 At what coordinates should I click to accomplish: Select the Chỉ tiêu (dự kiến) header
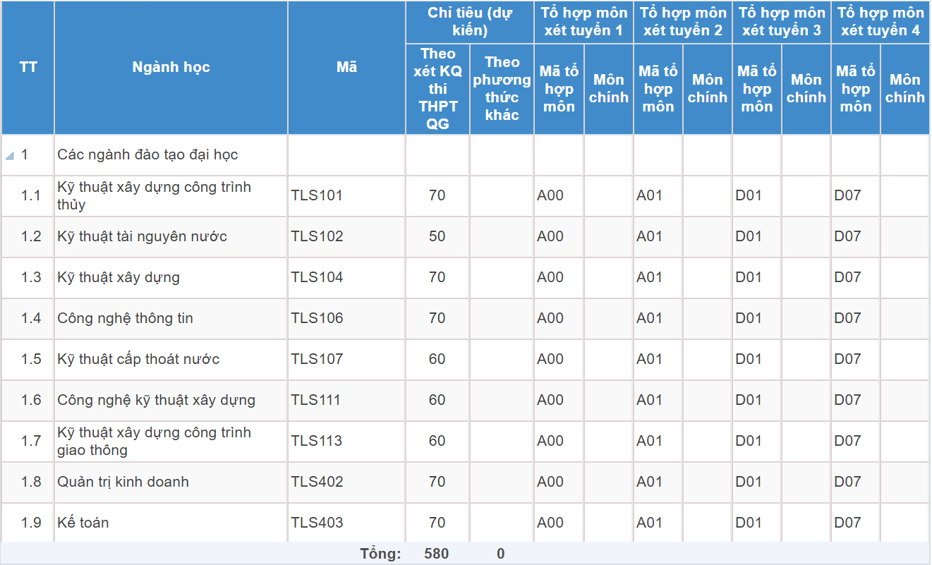pos(469,22)
